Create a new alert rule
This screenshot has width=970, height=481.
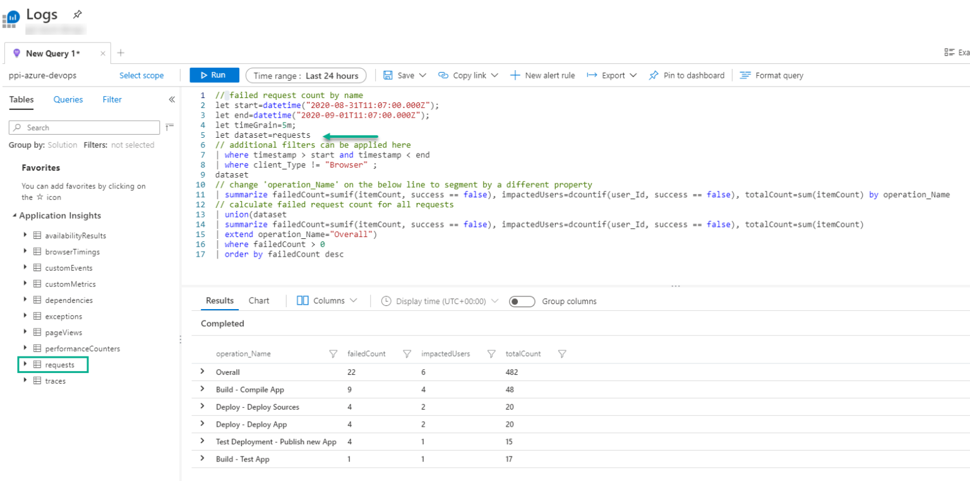542,75
